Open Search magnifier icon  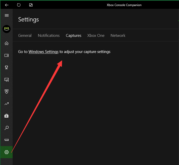tap(7, 128)
